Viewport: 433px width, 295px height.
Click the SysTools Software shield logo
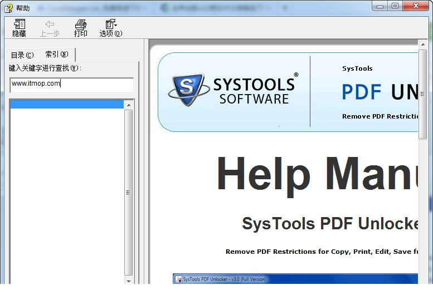click(188, 89)
